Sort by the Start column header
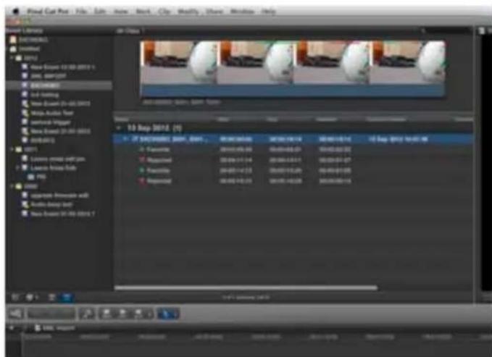This screenshot has height=357, width=492. tap(223, 119)
